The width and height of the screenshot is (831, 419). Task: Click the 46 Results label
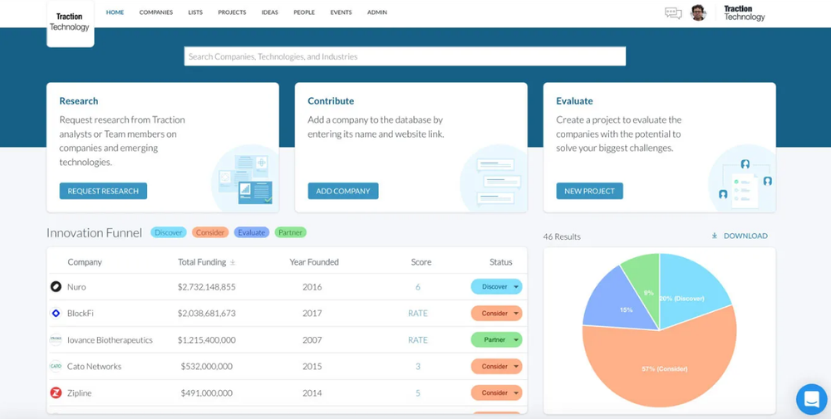562,236
